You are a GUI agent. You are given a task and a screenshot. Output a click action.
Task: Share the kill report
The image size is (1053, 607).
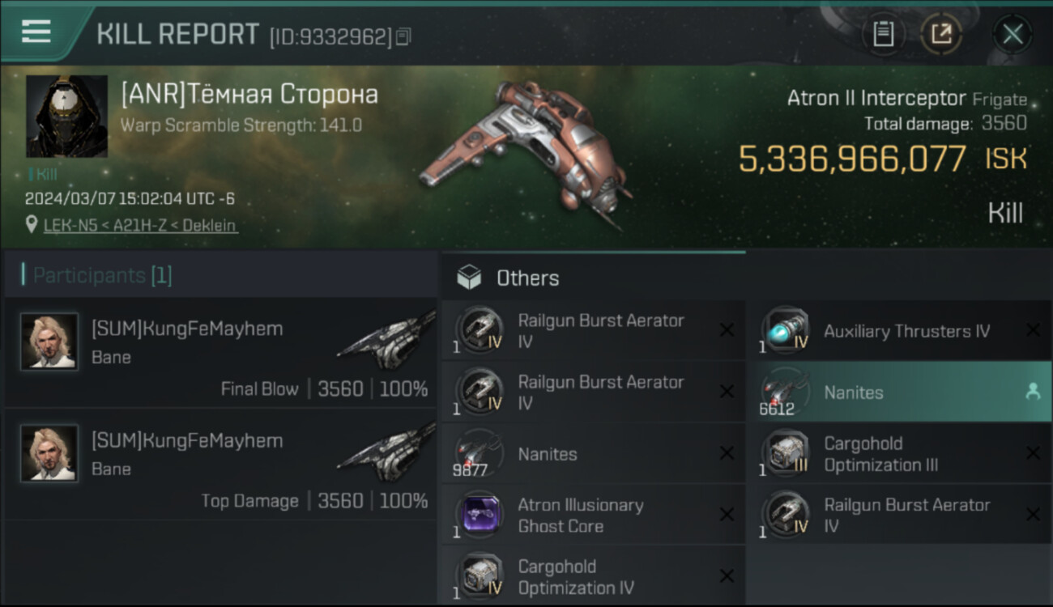941,34
